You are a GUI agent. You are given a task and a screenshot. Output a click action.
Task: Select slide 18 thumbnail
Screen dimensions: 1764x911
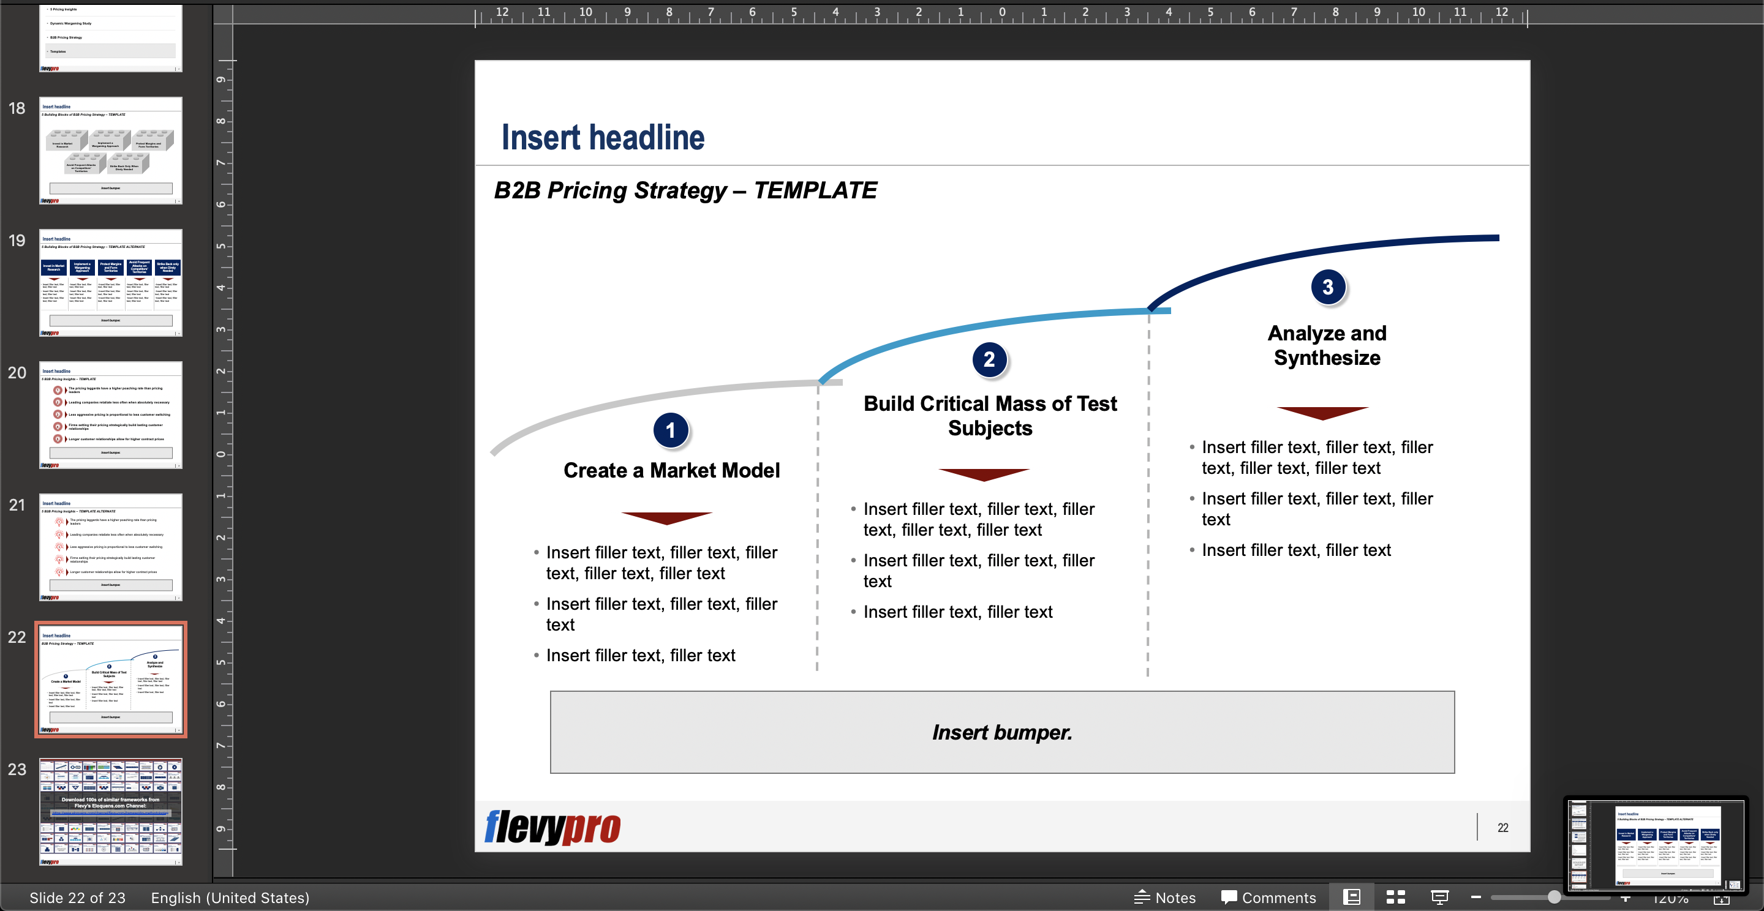(x=111, y=151)
